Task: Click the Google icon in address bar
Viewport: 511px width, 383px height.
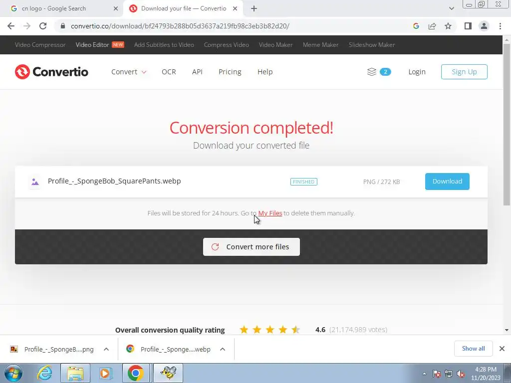Action: tap(416, 26)
